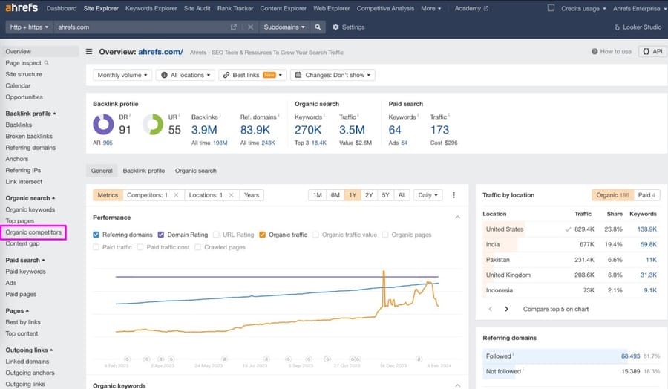Open the chart's three-dot options menu
The height and width of the screenshot is (389, 668).
pyautogui.click(x=454, y=195)
